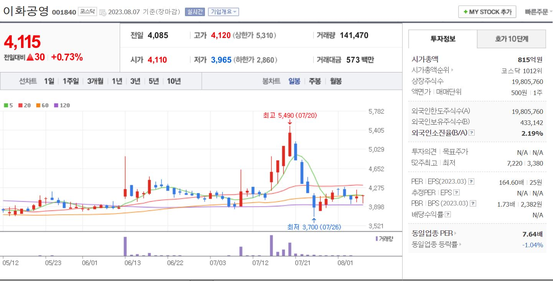553x281 pixels.
Task: Click the purple 거래량 volume legend marker
Action: pos(377,238)
